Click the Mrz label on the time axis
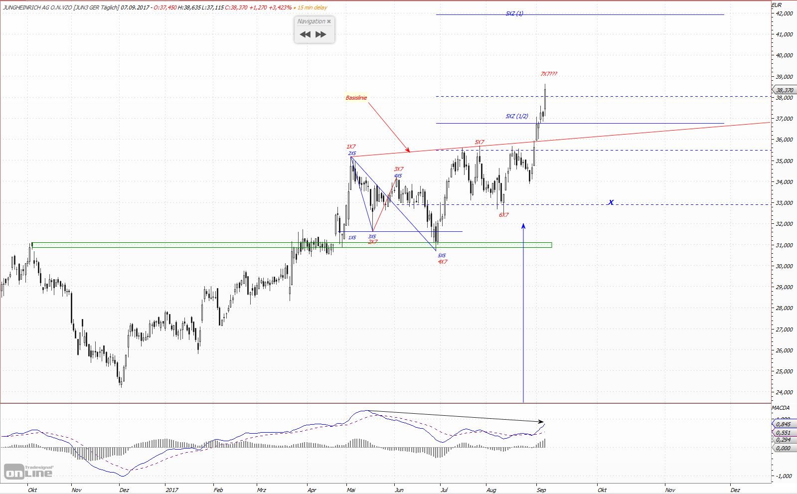 262,490
